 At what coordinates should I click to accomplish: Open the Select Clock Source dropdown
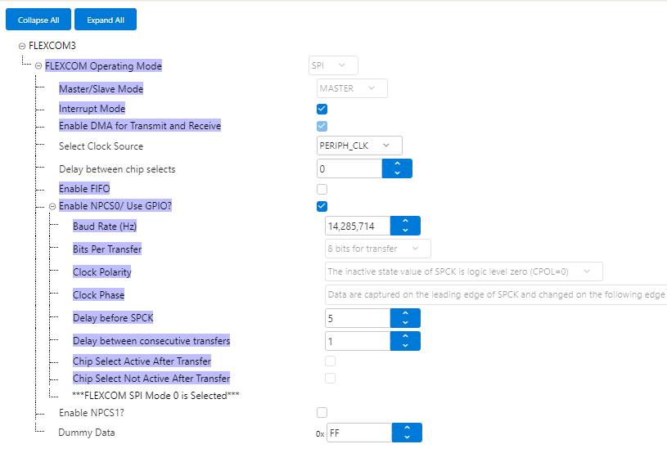[359, 146]
